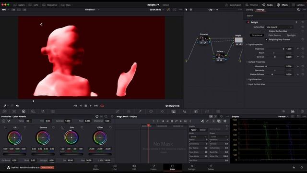Click the Quick Export button
Screen dimensions: 307x173
point(233,5)
